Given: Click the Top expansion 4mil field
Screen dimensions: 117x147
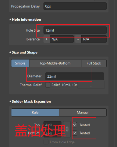Looking at the screenshot, I should [x=52, y=125].
